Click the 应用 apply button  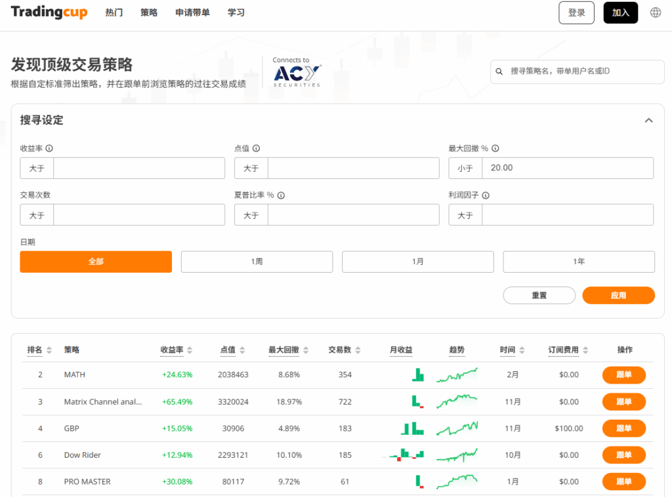click(x=618, y=296)
